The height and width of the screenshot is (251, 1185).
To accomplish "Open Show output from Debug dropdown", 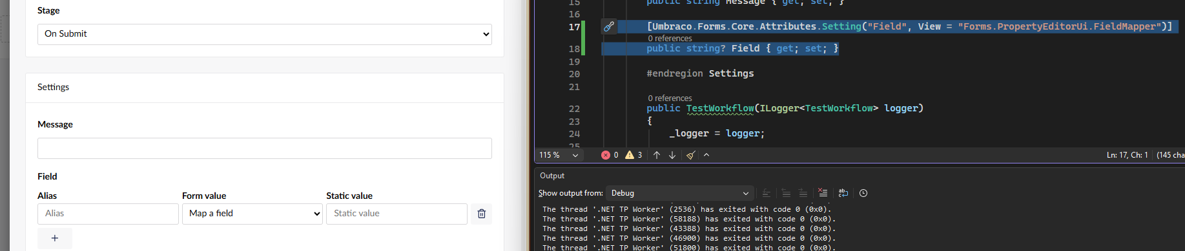I will pyautogui.click(x=680, y=193).
